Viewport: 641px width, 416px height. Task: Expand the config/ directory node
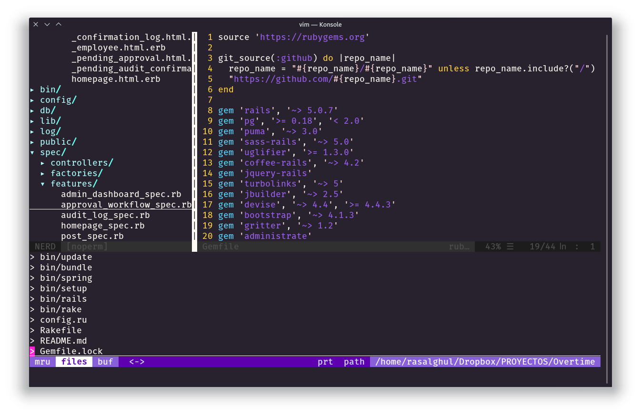pos(32,100)
